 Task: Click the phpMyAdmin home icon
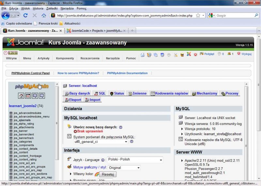coord(21,96)
